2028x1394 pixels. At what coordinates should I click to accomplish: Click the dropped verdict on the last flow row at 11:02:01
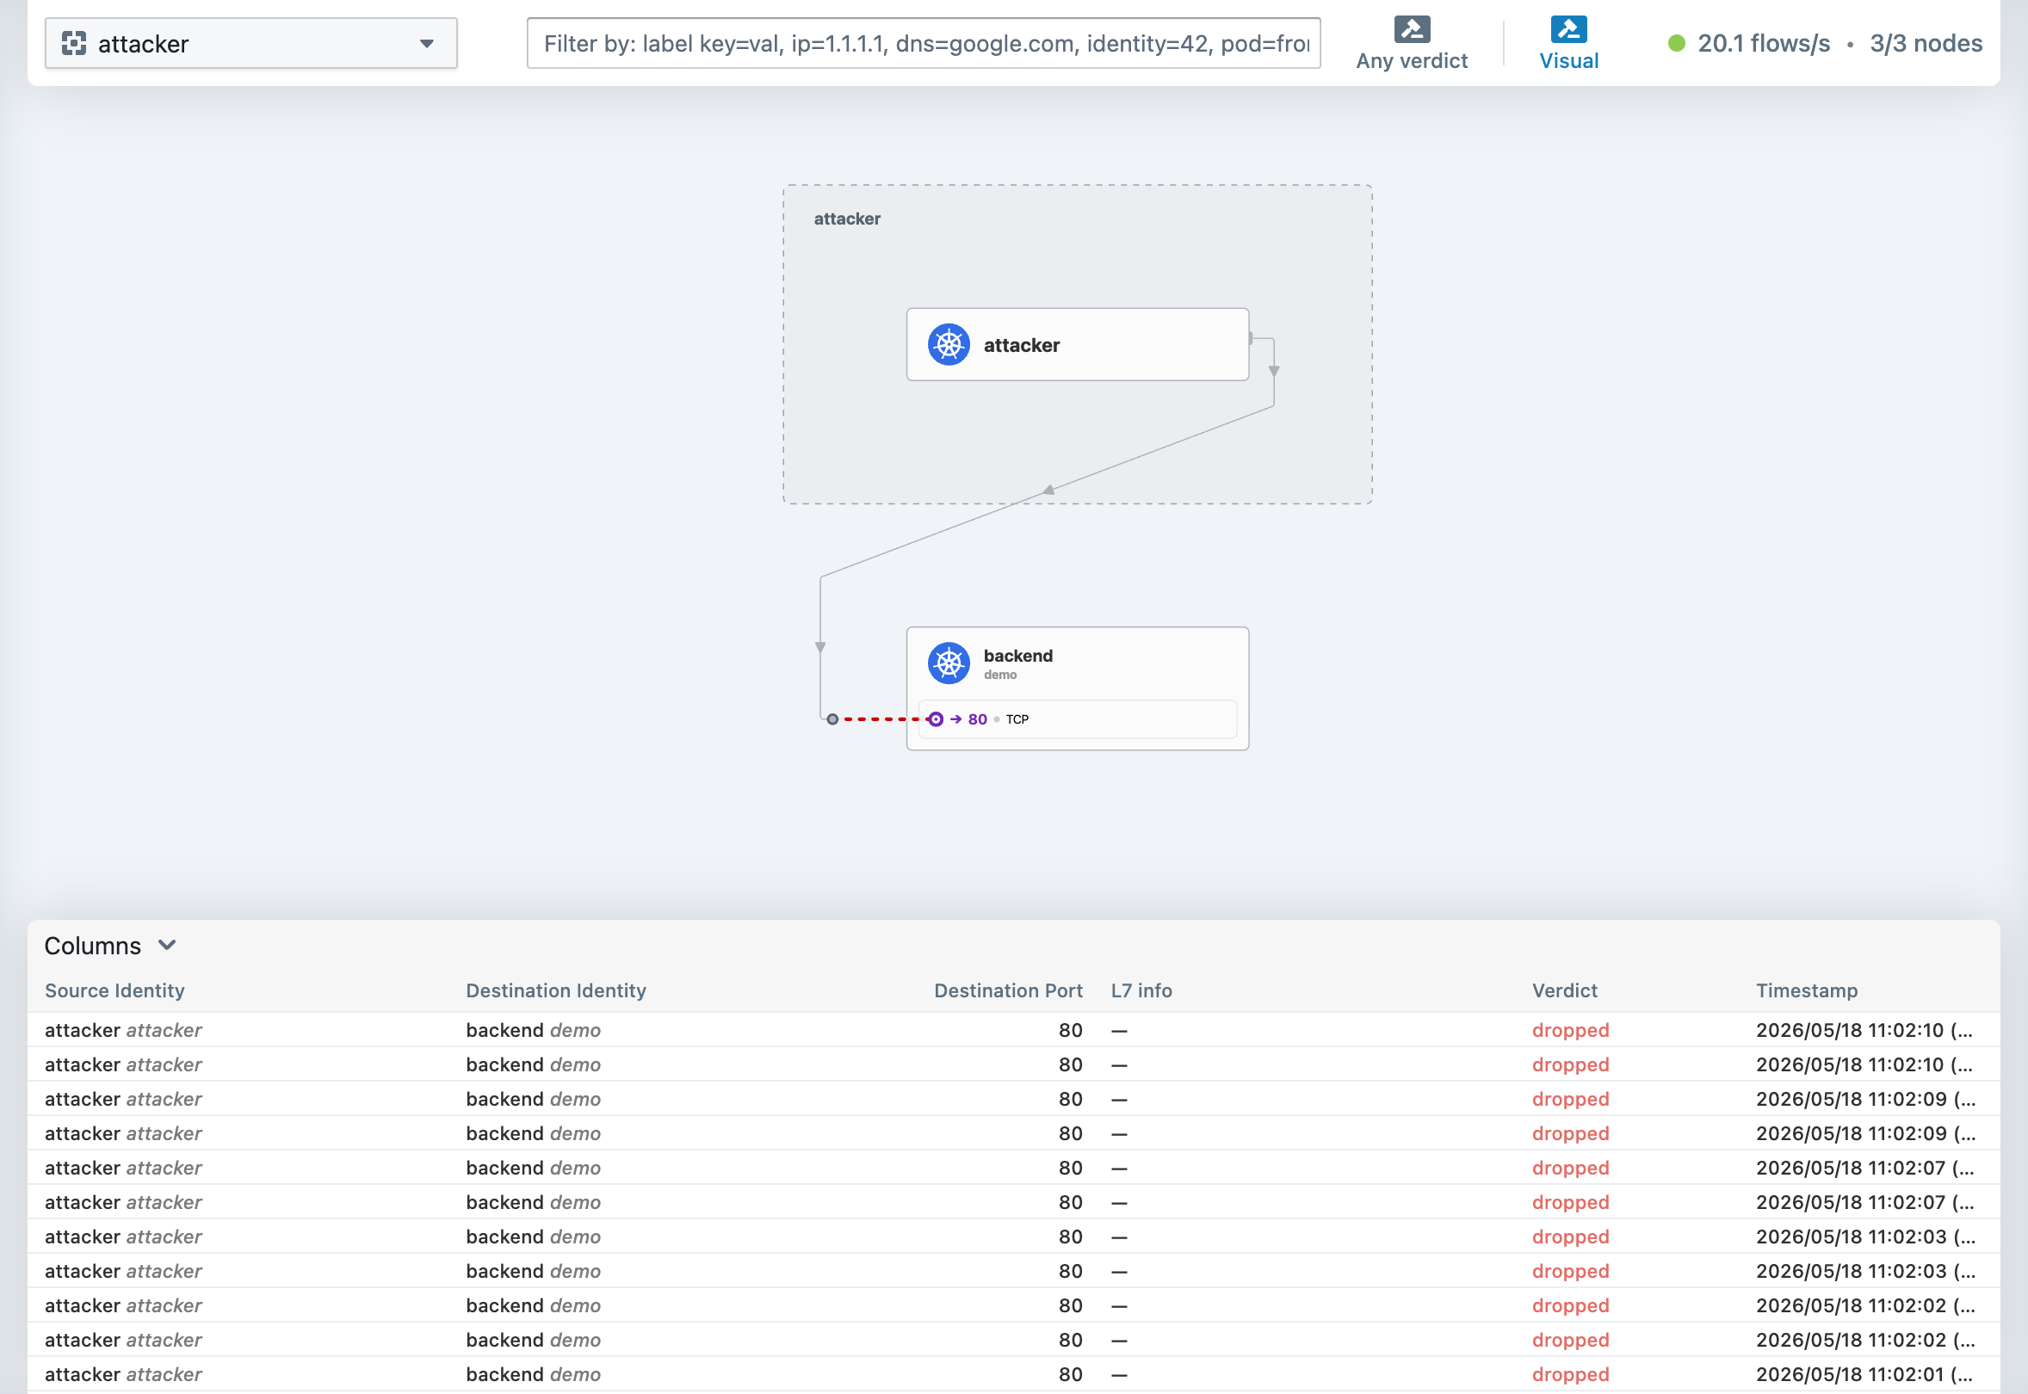point(1570,1374)
